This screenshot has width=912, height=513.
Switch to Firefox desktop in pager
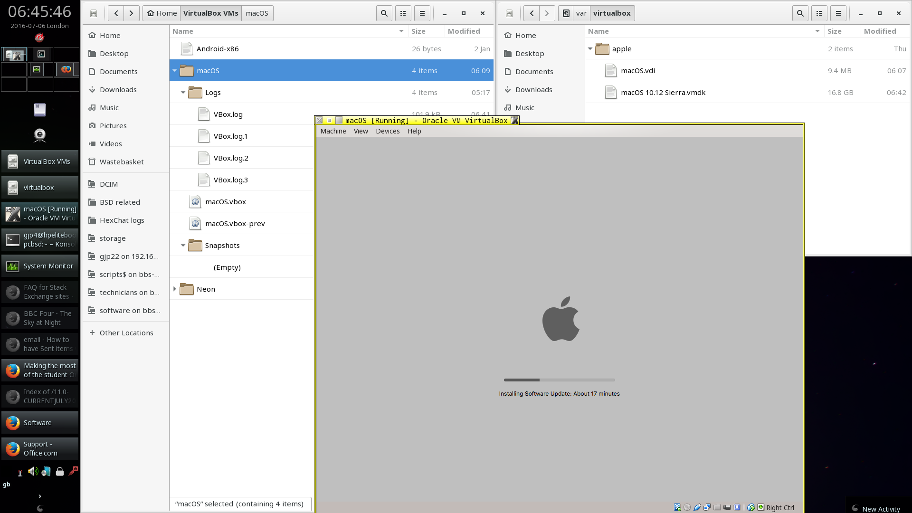[66, 69]
